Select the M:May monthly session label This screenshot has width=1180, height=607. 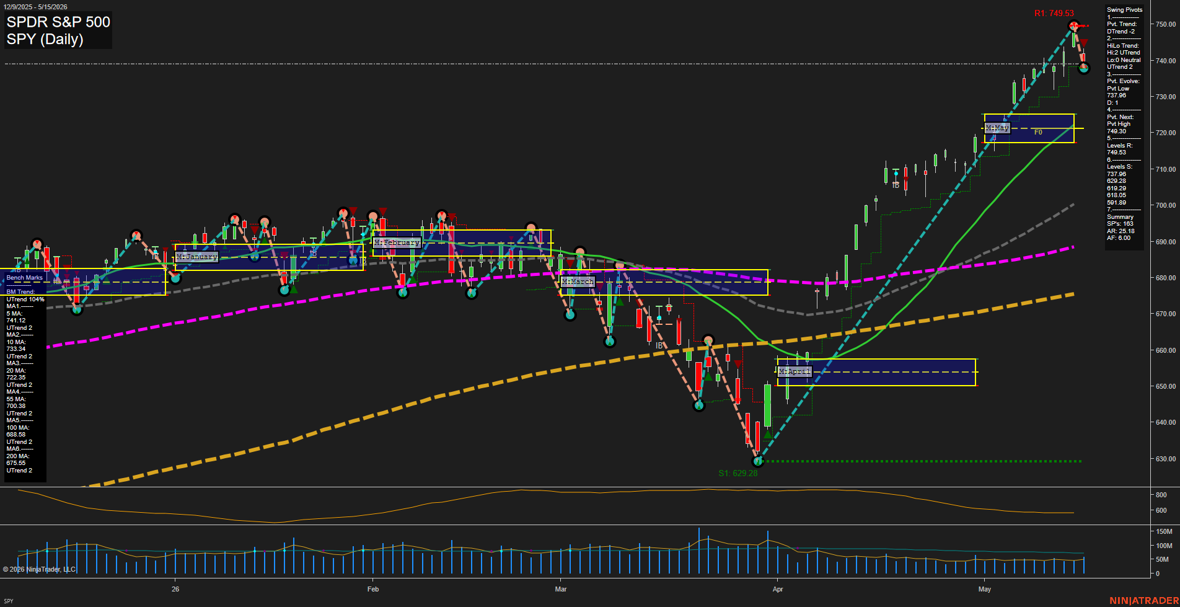pos(997,128)
